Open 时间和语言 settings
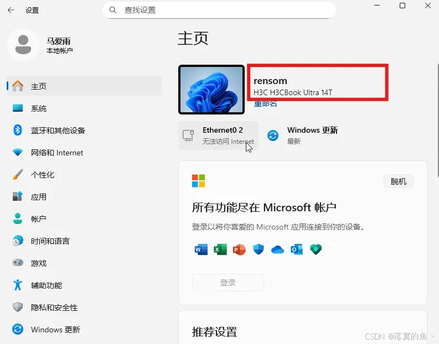Viewport: 439px width, 344px height. click(84, 241)
